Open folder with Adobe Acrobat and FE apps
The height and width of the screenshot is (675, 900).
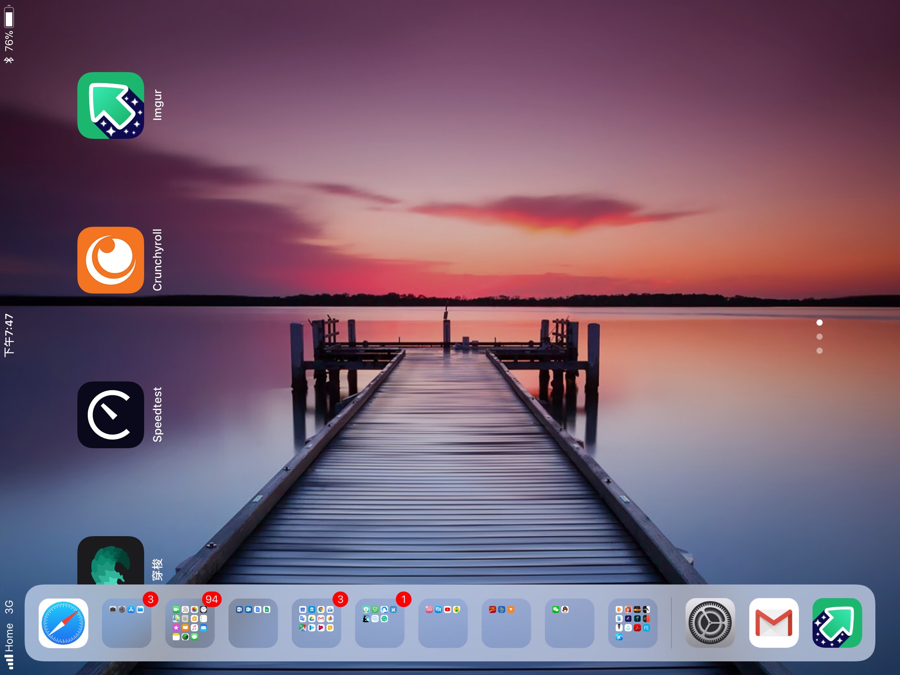(x=633, y=623)
